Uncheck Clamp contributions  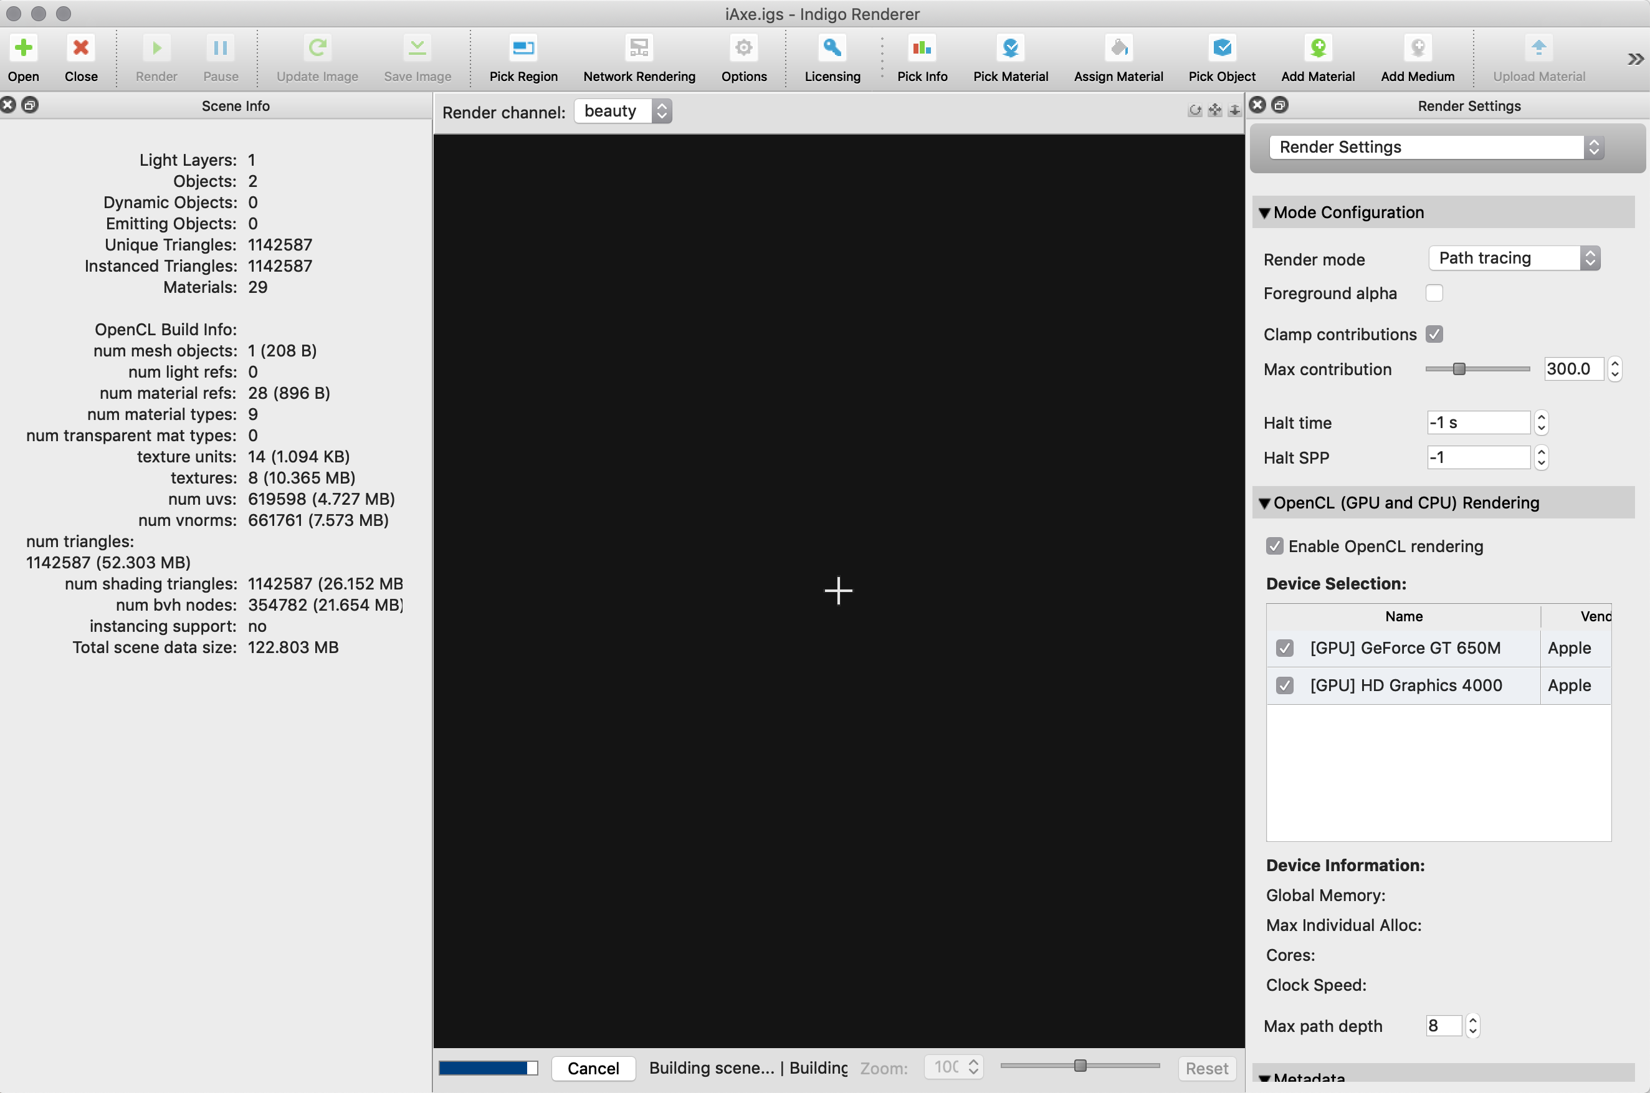1434,334
